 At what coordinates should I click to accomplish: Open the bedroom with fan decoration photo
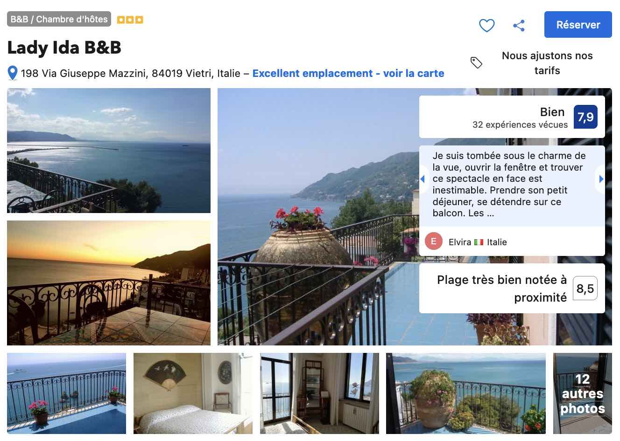(x=193, y=393)
